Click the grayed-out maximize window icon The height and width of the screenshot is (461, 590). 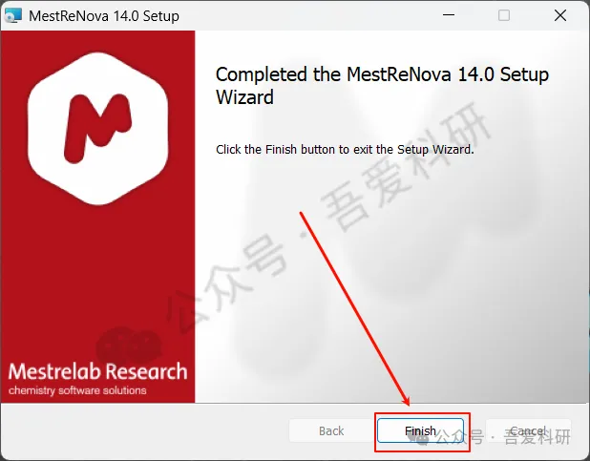pos(504,15)
